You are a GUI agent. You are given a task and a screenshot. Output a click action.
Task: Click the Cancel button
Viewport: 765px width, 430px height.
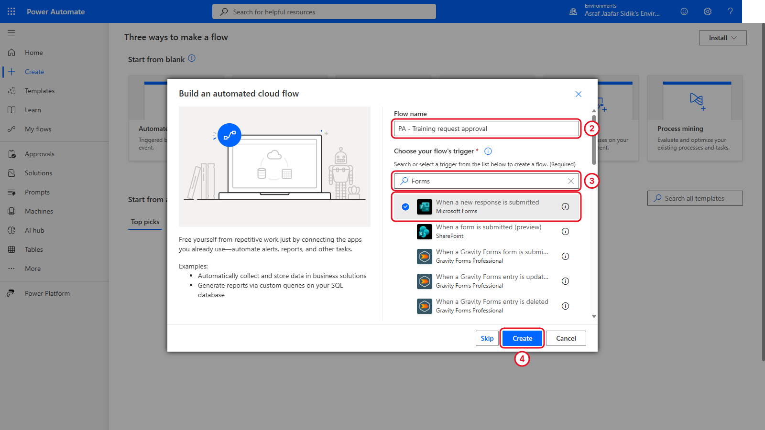[x=566, y=338]
